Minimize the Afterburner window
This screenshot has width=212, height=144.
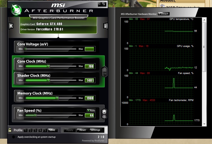pyautogui.click(x=99, y=4)
